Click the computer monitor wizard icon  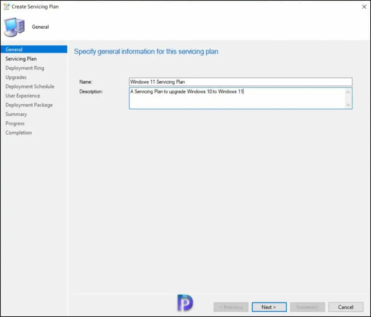point(14,27)
